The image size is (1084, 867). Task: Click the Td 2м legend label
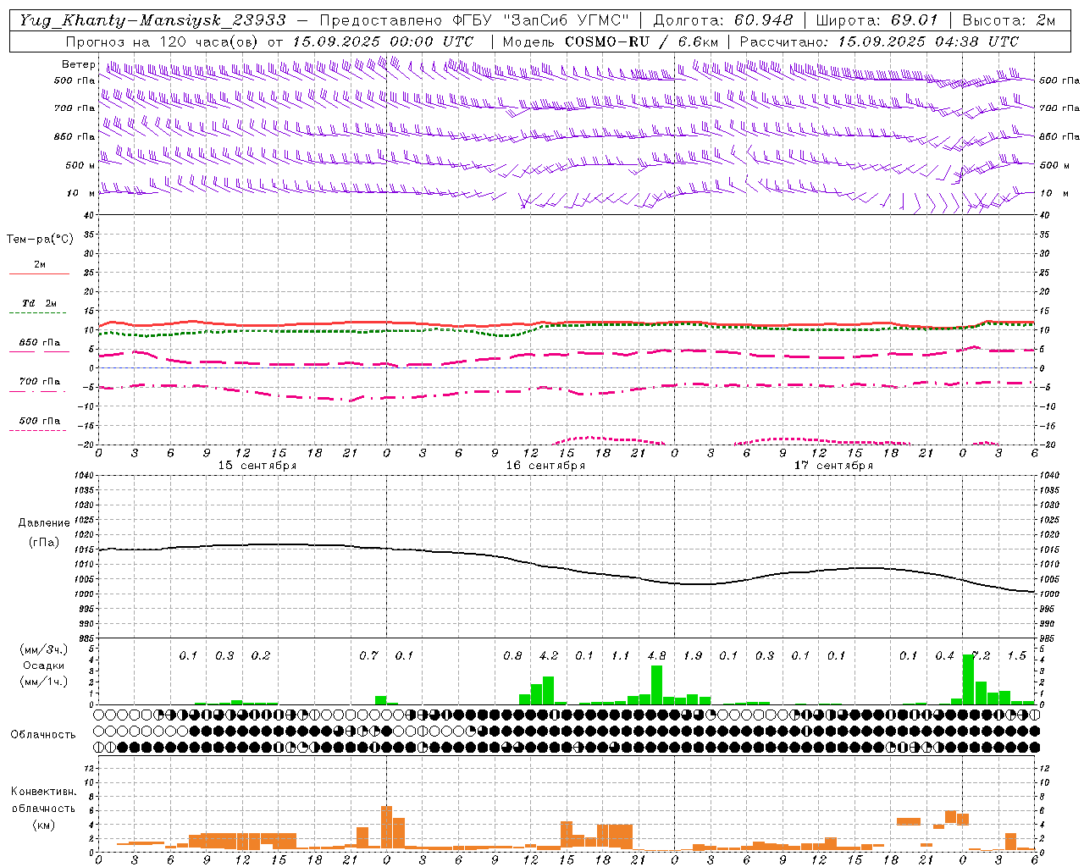tap(40, 303)
